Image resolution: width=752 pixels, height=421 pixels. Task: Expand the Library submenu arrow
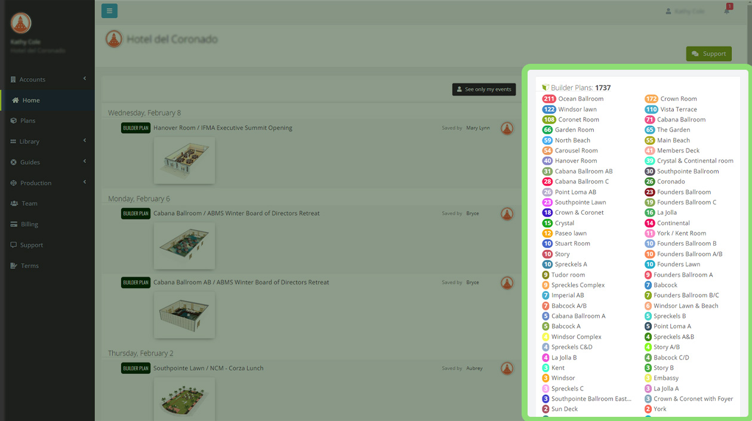click(x=85, y=141)
